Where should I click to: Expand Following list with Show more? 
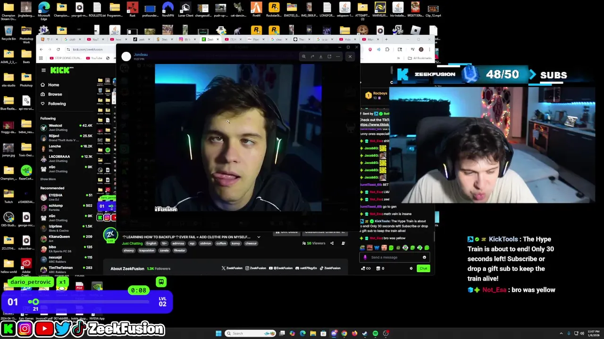point(48,179)
